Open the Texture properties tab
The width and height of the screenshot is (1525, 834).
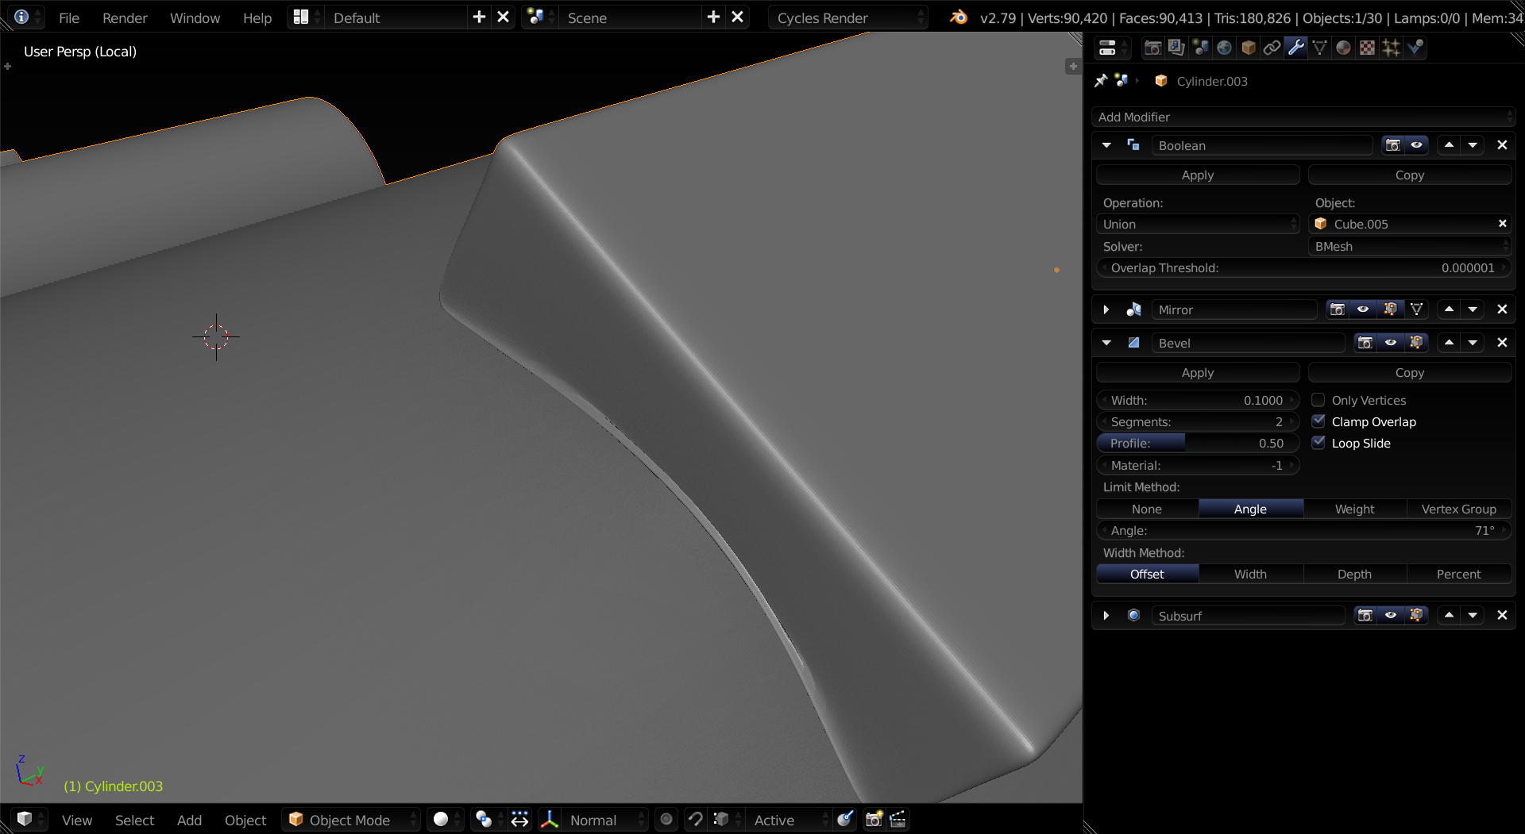pos(1367,48)
